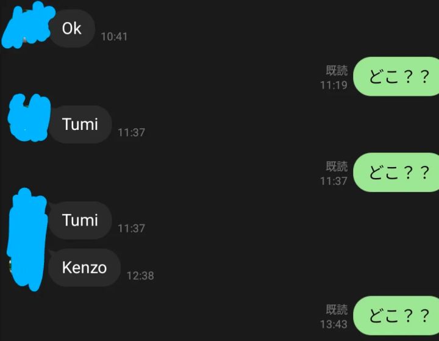
Task: Select the green "どこ？？" bubble sent at 11:19
Action: [x=397, y=77]
